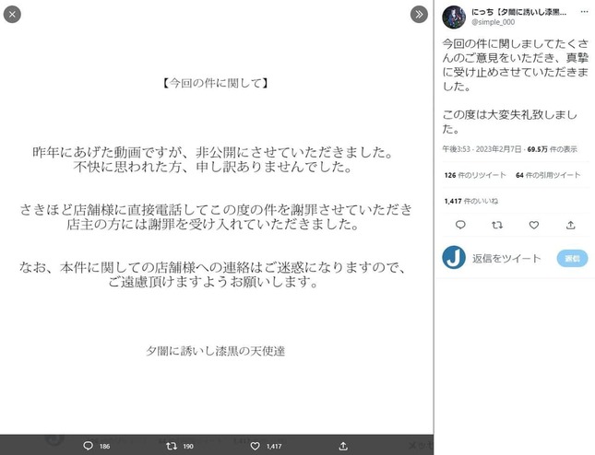Click the reply bubble icon in sidebar

(x=461, y=225)
